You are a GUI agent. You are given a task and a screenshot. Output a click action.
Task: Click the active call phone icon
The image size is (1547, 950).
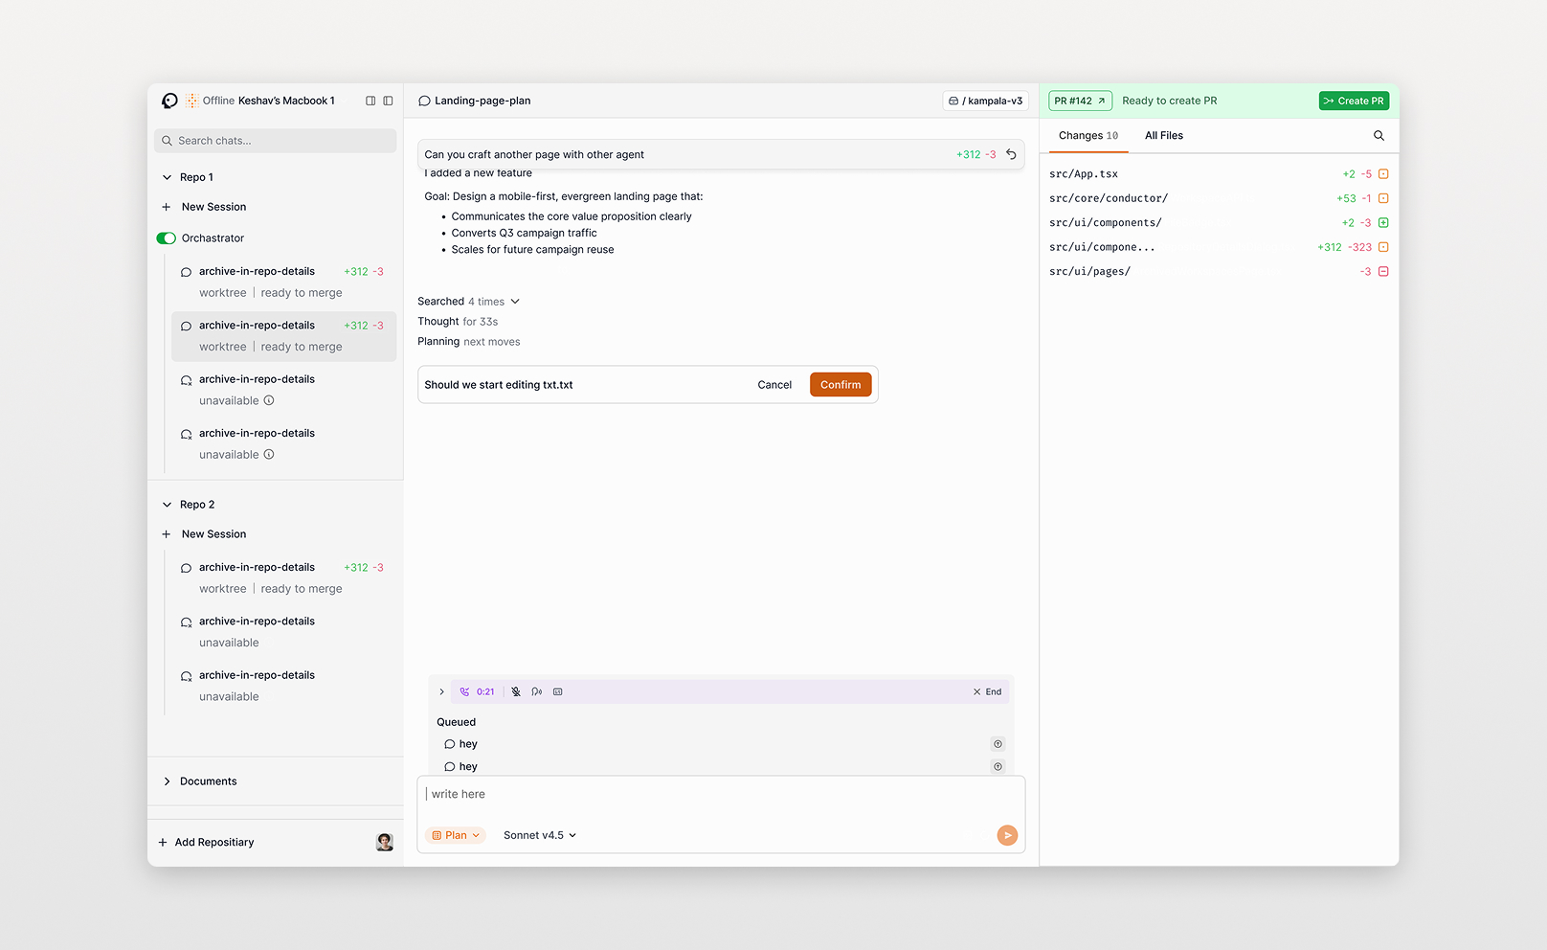pyautogui.click(x=464, y=691)
